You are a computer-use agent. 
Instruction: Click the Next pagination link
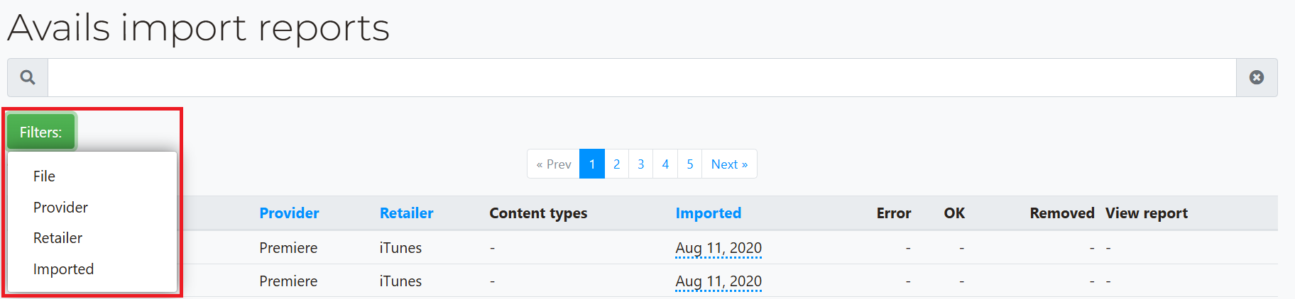pos(729,164)
